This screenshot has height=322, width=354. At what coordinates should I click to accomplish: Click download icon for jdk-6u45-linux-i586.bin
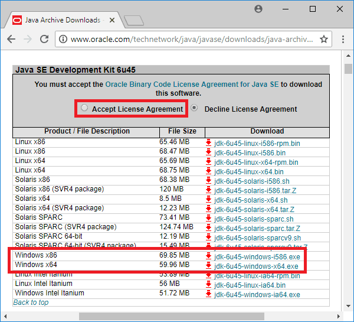click(208, 152)
